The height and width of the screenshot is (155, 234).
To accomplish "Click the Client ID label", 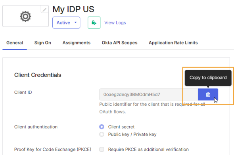I will click(23, 92).
